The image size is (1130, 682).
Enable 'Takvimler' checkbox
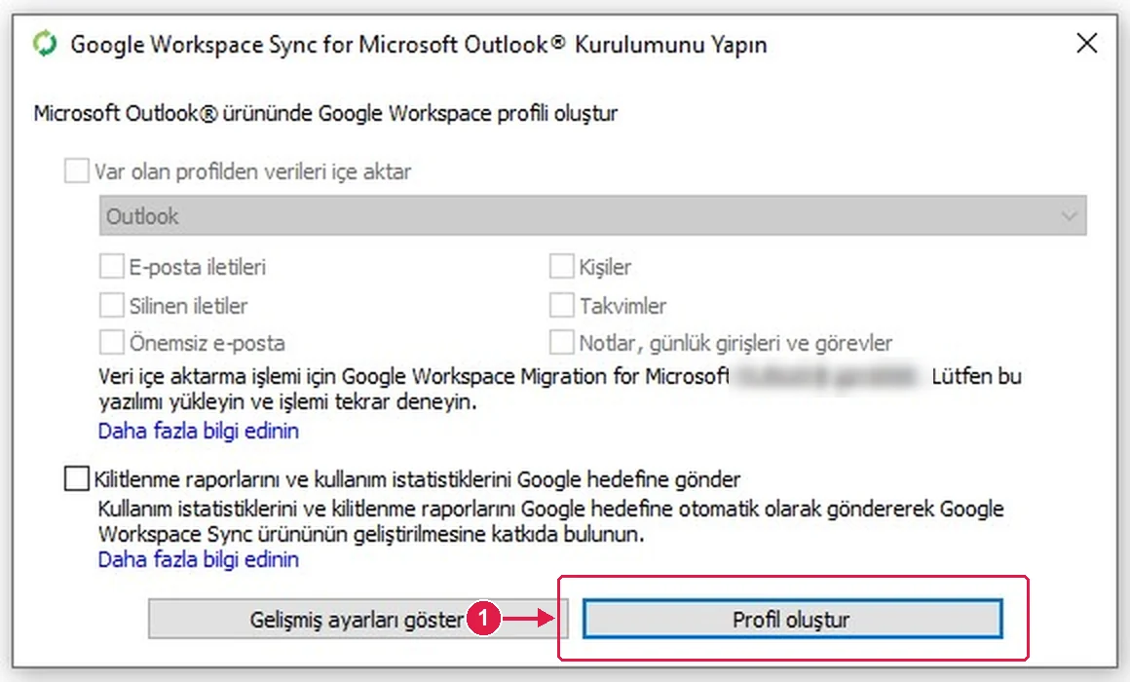coord(561,305)
